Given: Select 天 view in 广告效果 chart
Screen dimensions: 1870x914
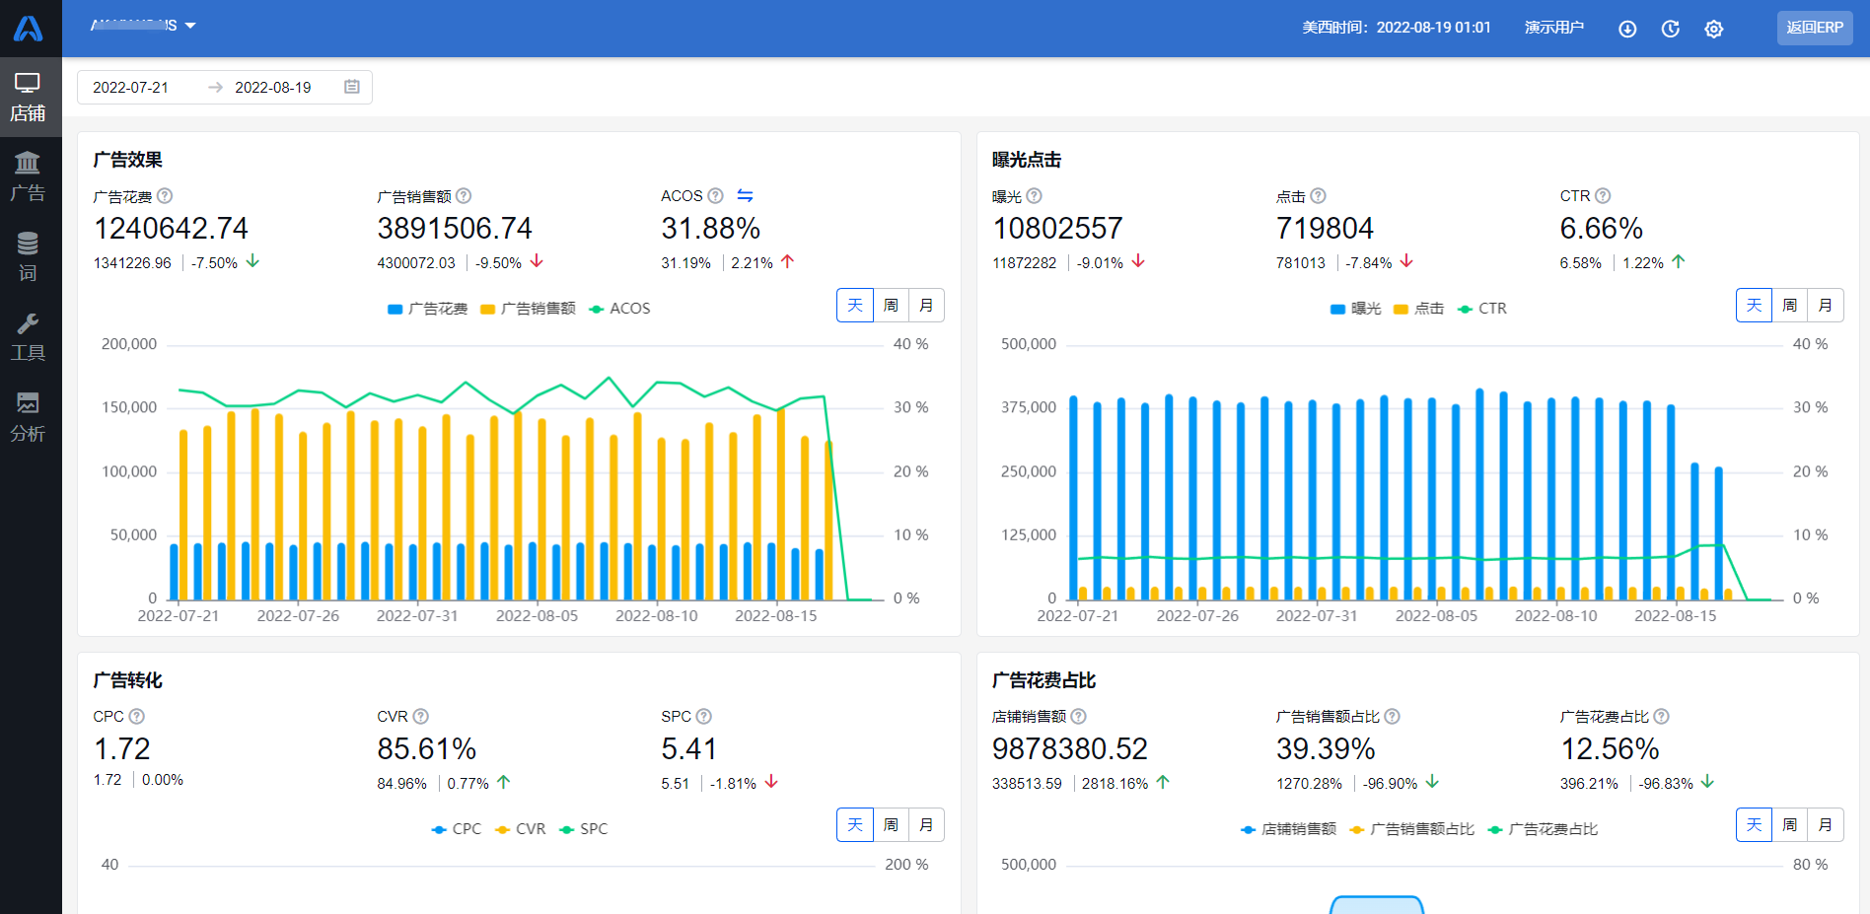Looking at the screenshot, I should point(855,306).
